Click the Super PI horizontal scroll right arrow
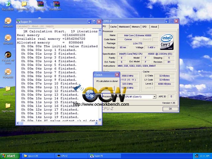212x159 pixels. point(96,123)
